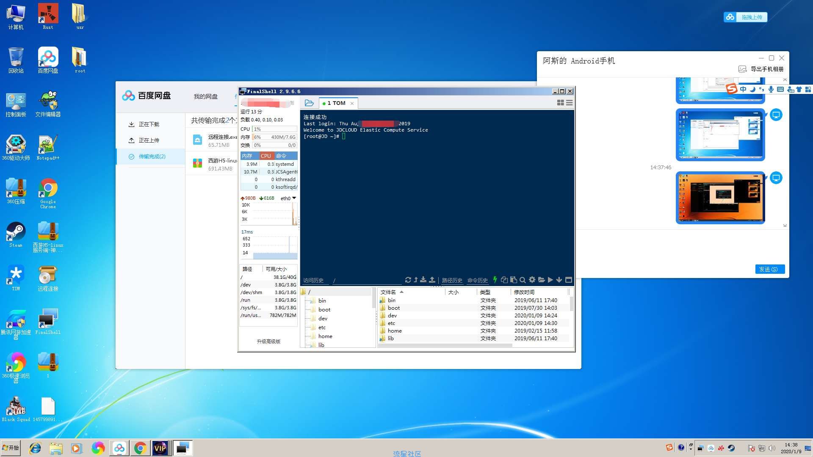Click the search magnifier icon in FinalShell toolbar

(523, 280)
